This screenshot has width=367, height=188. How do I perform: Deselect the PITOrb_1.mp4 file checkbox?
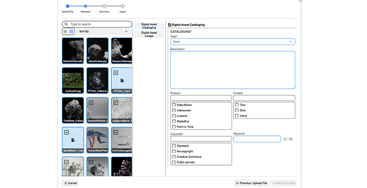point(116,73)
